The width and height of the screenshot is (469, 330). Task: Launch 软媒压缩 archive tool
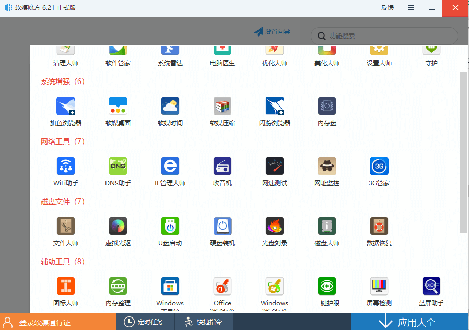(x=222, y=106)
